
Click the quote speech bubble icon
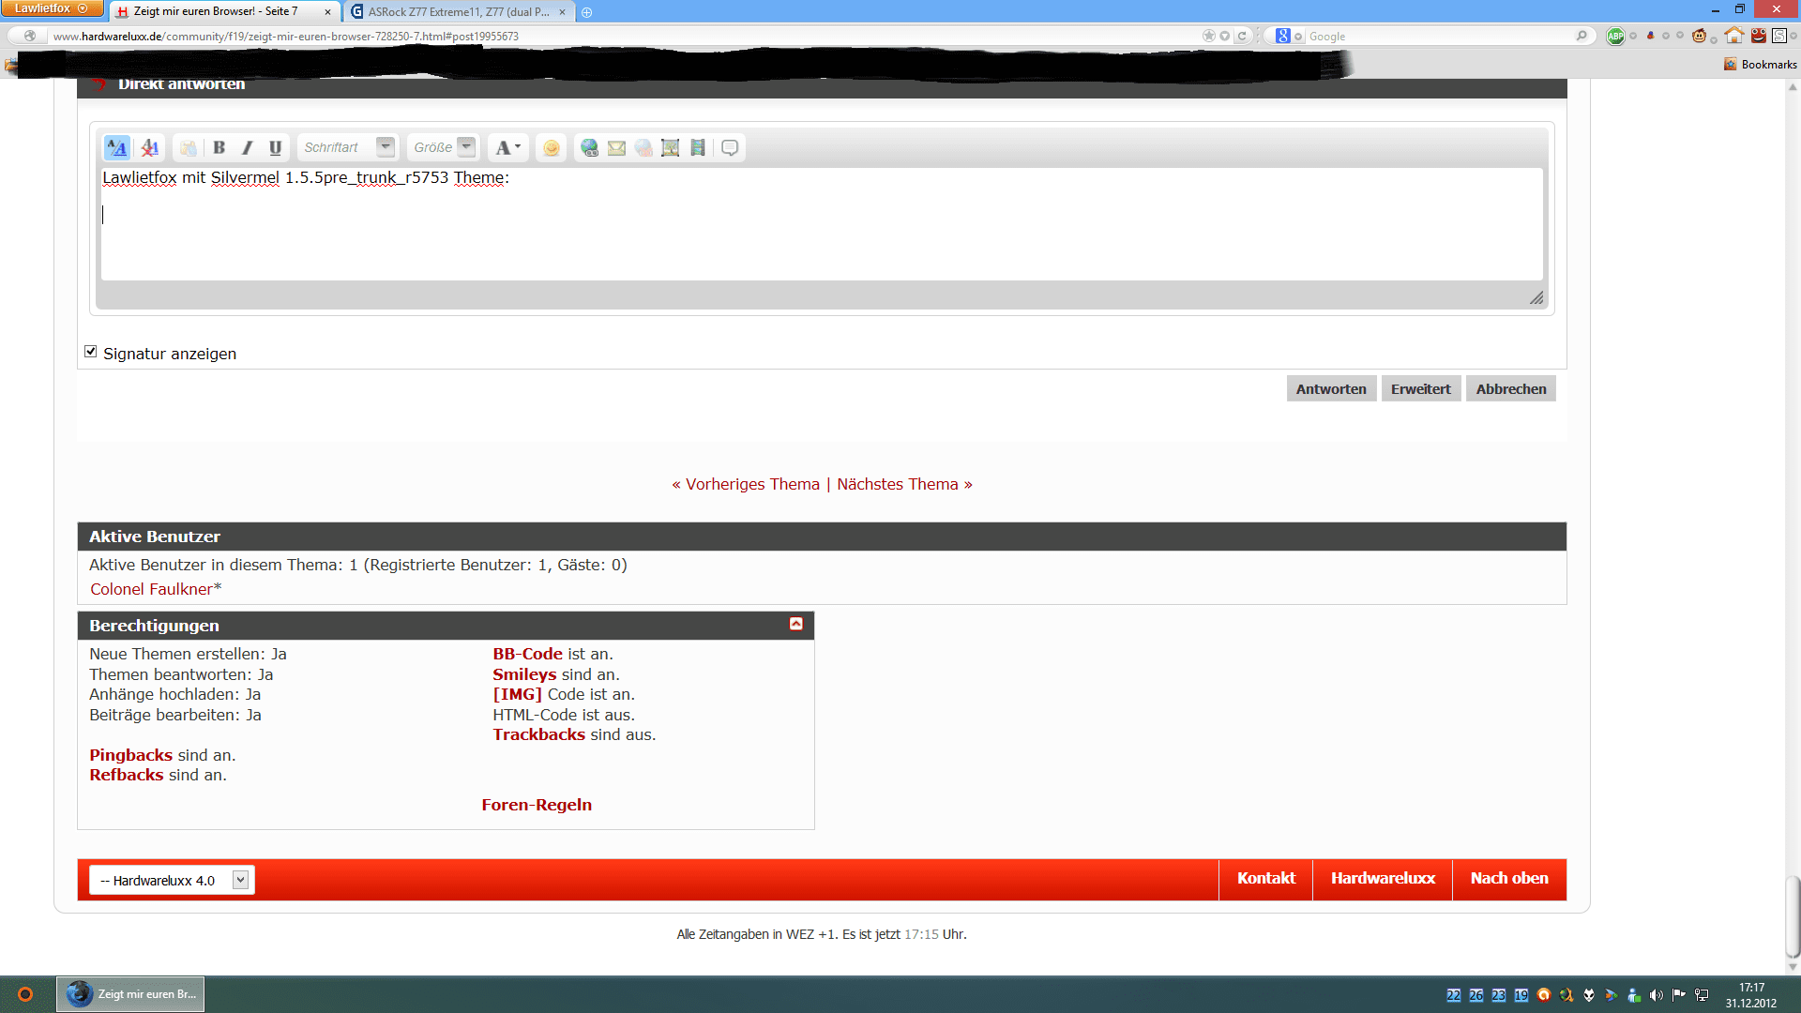pos(730,147)
